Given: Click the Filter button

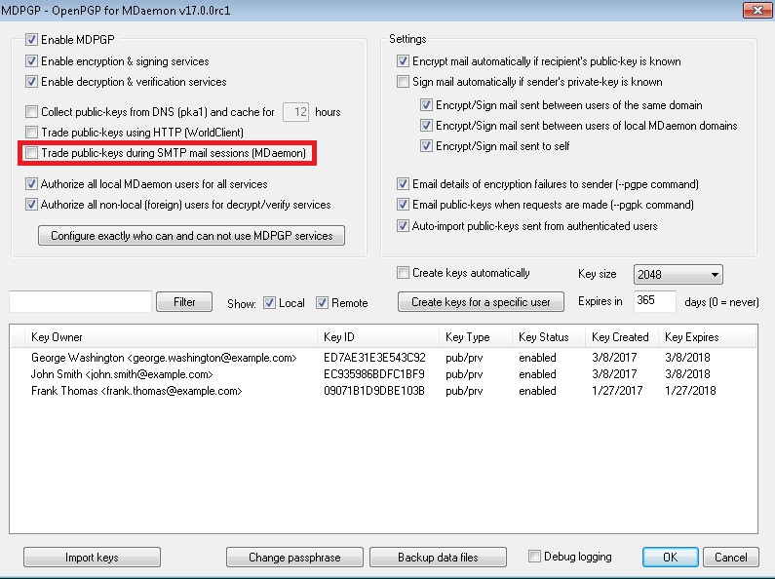Looking at the screenshot, I should pyautogui.click(x=184, y=302).
